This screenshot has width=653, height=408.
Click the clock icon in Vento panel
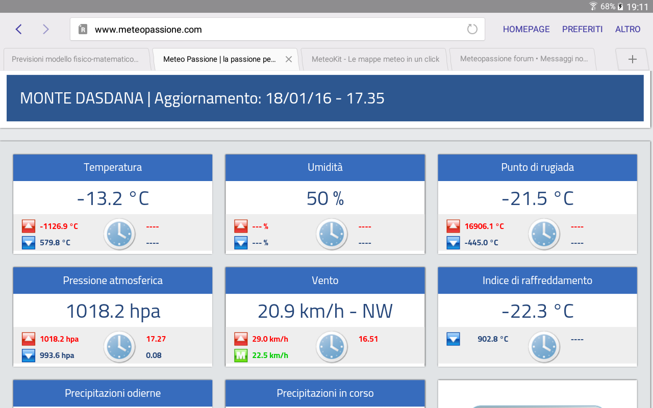[332, 347]
